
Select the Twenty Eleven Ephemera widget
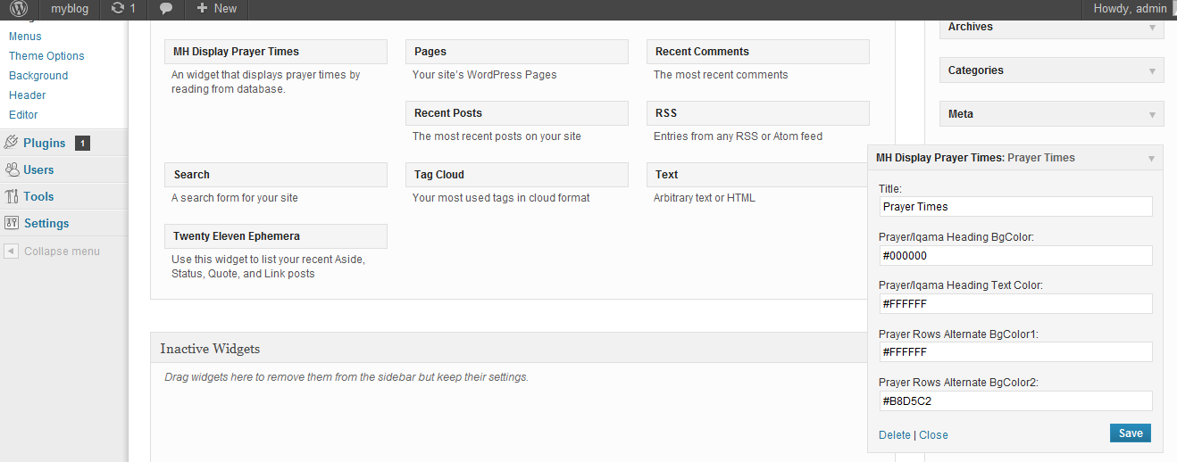[x=276, y=236]
